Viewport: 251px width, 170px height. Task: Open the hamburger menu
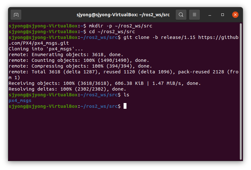click(194, 15)
